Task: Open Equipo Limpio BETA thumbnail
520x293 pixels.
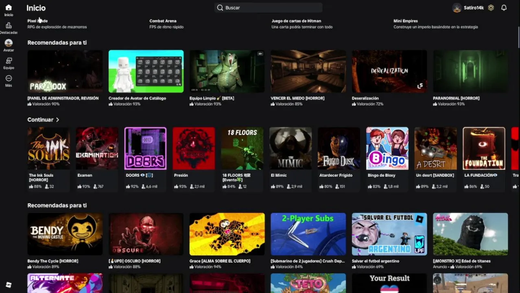Action: [227, 71]
